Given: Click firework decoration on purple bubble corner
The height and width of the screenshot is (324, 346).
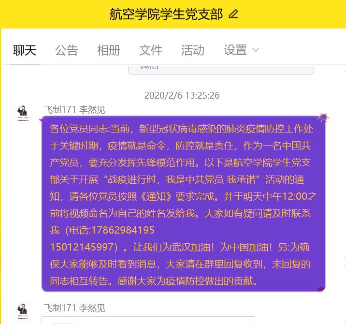Looking at the screenshot, I should coord(323,118).
